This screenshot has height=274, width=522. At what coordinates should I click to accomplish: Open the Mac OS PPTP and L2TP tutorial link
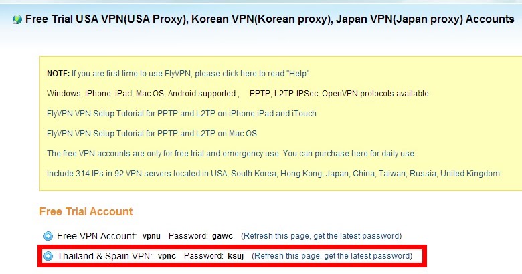152,134
